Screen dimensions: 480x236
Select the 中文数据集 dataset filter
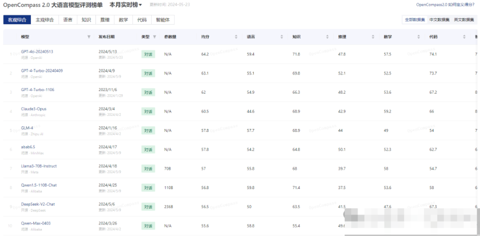coord(439,20)
